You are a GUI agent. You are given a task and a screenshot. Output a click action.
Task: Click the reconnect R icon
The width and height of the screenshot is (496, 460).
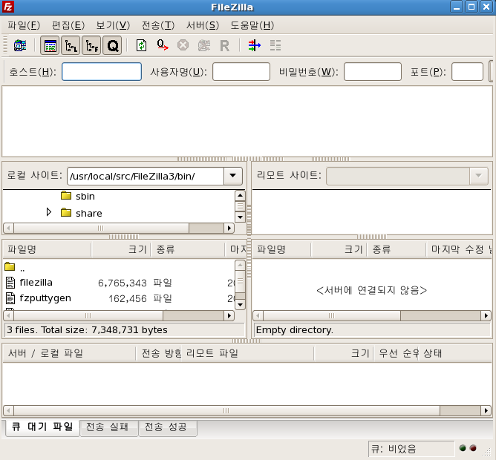pyautogui.click(x=224, y=46)
